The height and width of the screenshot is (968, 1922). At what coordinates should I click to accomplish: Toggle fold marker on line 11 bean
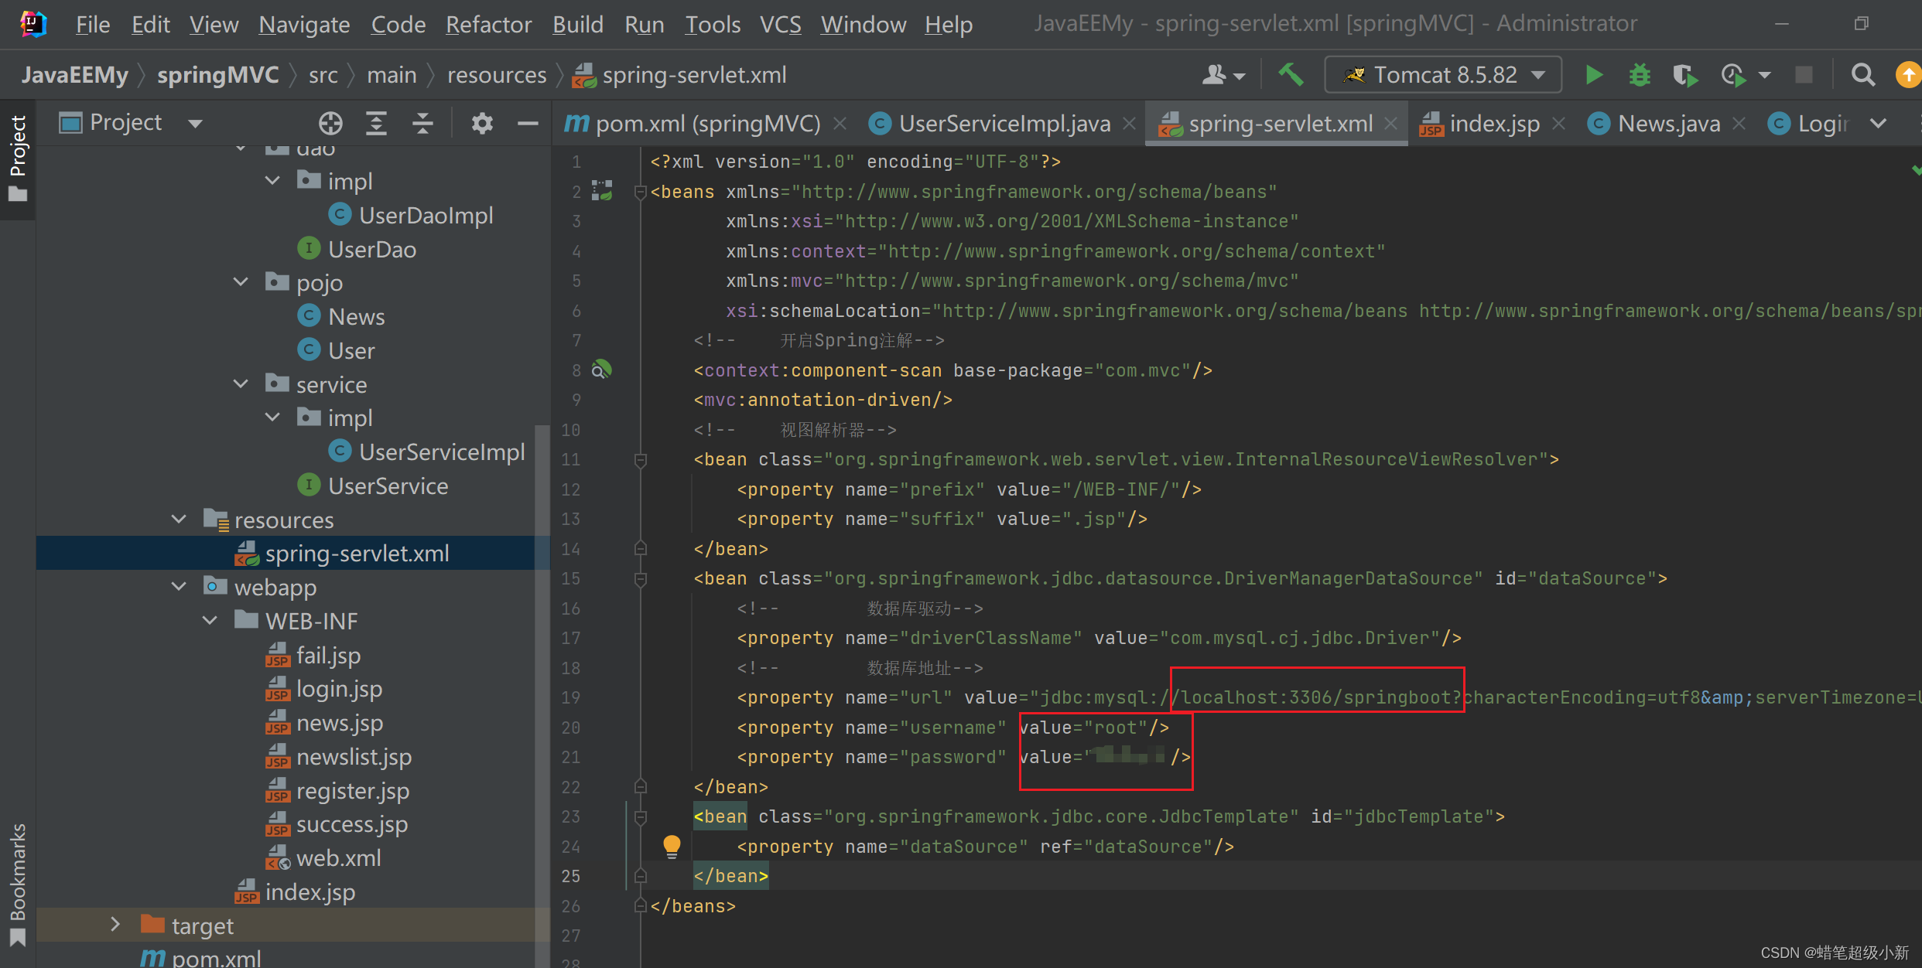tap(641, 460)
